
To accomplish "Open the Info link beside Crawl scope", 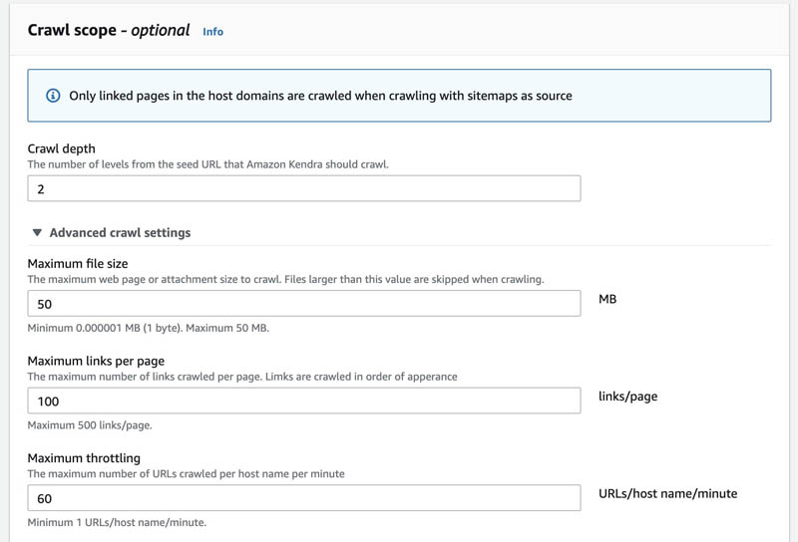I will point(212,32).
